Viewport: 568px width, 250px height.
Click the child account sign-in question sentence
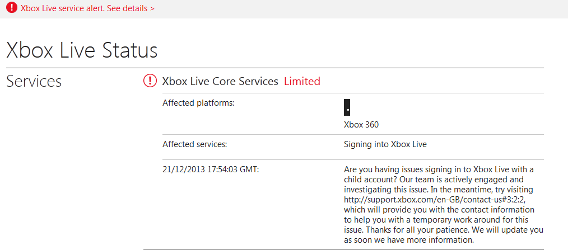click(x=438, y=169)
